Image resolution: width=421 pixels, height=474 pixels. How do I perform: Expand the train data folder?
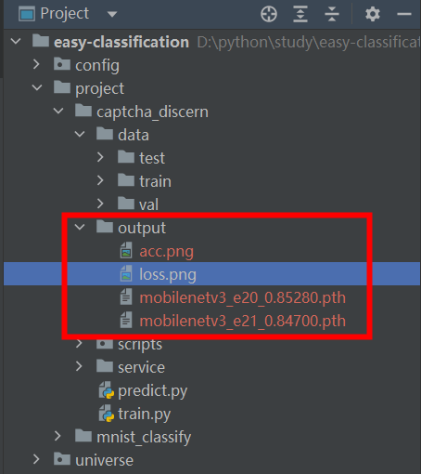[x=100, y=180]
